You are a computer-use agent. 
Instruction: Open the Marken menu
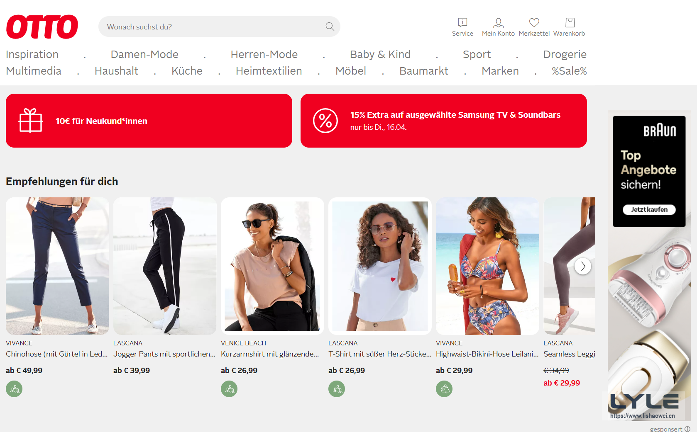pyautogui.click(x=500, y=71)
